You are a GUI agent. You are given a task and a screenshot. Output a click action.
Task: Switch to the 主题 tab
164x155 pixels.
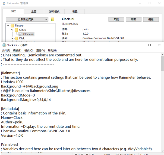pyautogui.click(x=34, y=12)
